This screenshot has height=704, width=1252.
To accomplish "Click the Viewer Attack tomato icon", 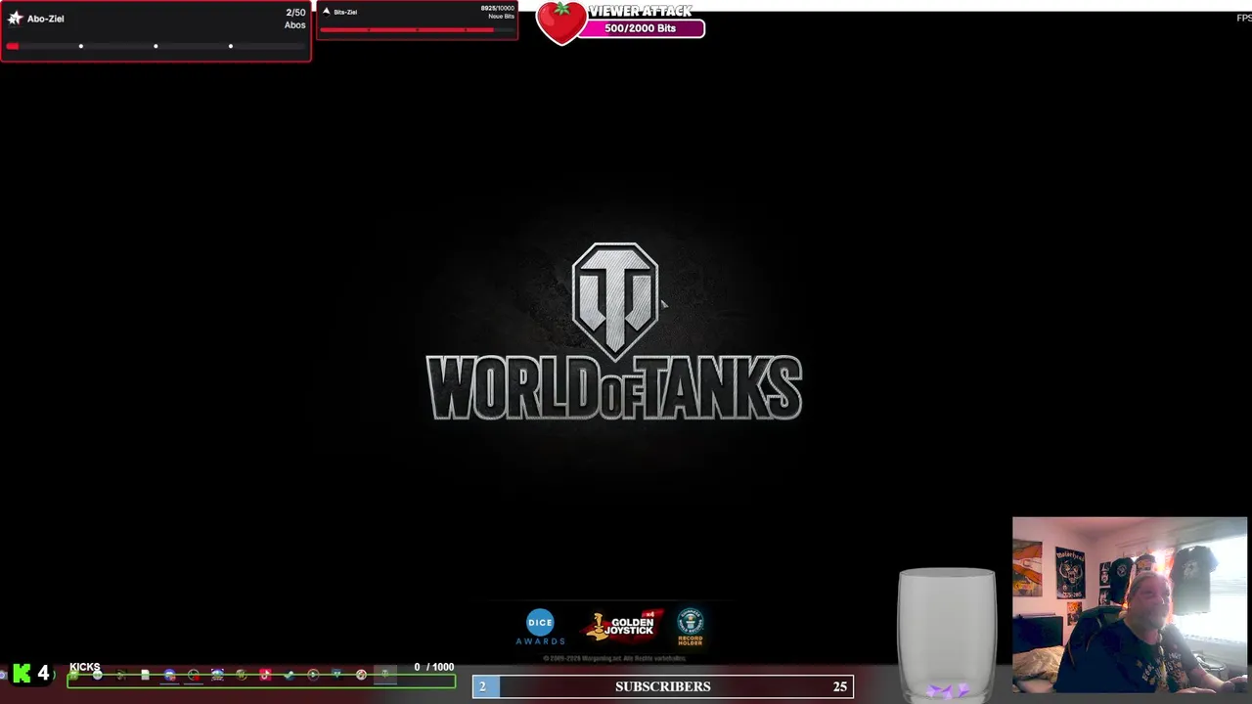I will tap(561, 22).
